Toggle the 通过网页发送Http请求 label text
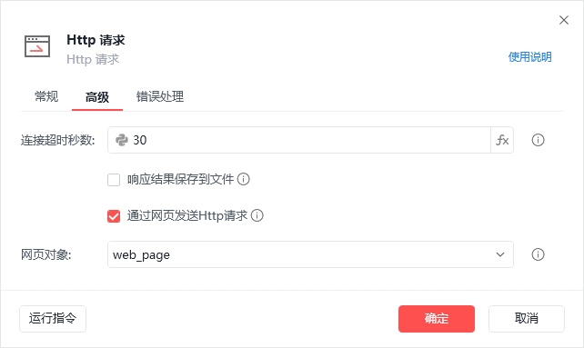 187,215
